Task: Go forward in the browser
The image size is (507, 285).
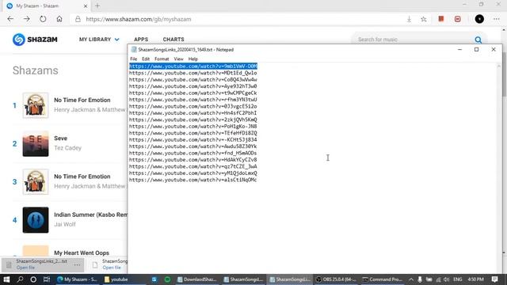Action: [26, 19]
